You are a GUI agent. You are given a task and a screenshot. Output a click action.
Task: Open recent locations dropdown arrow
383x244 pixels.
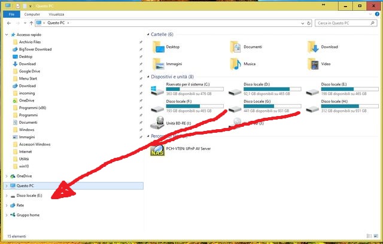coord(25,23)
